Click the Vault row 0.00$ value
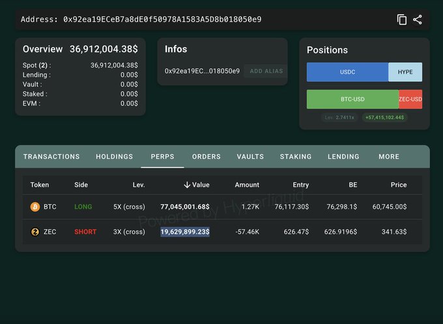443x324 pixels. pyautogui.click(x=129, y=85)
